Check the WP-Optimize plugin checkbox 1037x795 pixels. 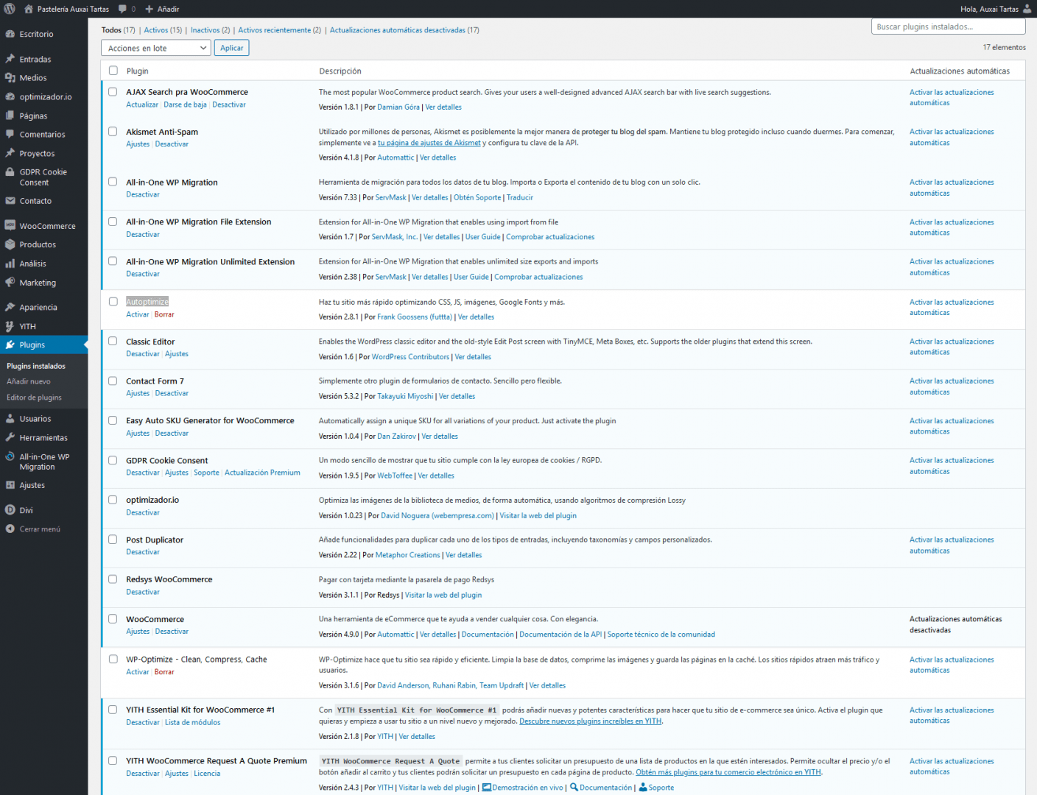(x=113, y=660)
